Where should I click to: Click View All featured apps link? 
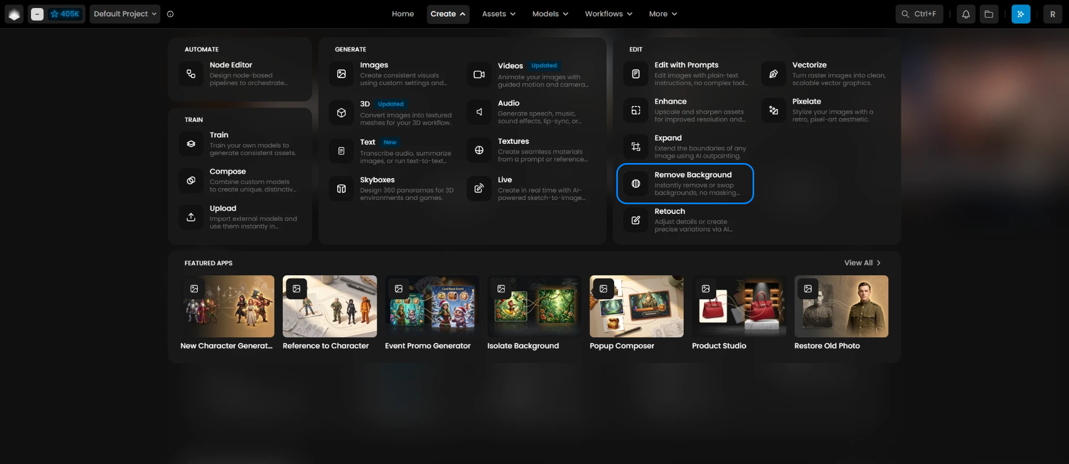pos(862,263)
